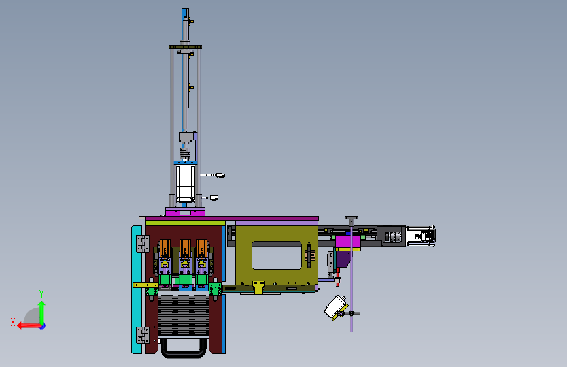Select the round top plate of the tower frame
567x367 pixels.
point(185,47)
